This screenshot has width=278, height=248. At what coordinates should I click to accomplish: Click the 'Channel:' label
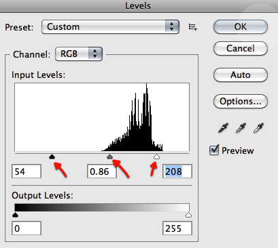[31, 54]
